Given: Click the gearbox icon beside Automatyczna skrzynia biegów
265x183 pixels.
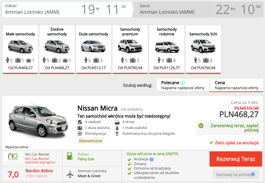Looking at the screenshot, I should tap(117, 134).
